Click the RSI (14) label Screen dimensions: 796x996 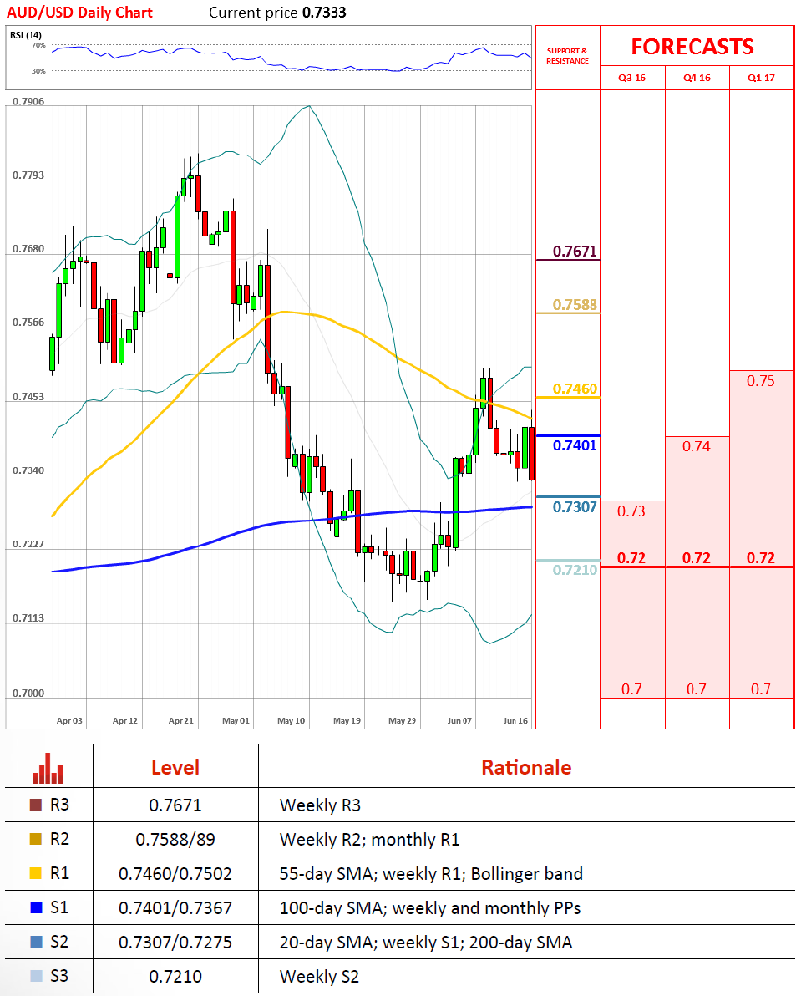[26, 35]
